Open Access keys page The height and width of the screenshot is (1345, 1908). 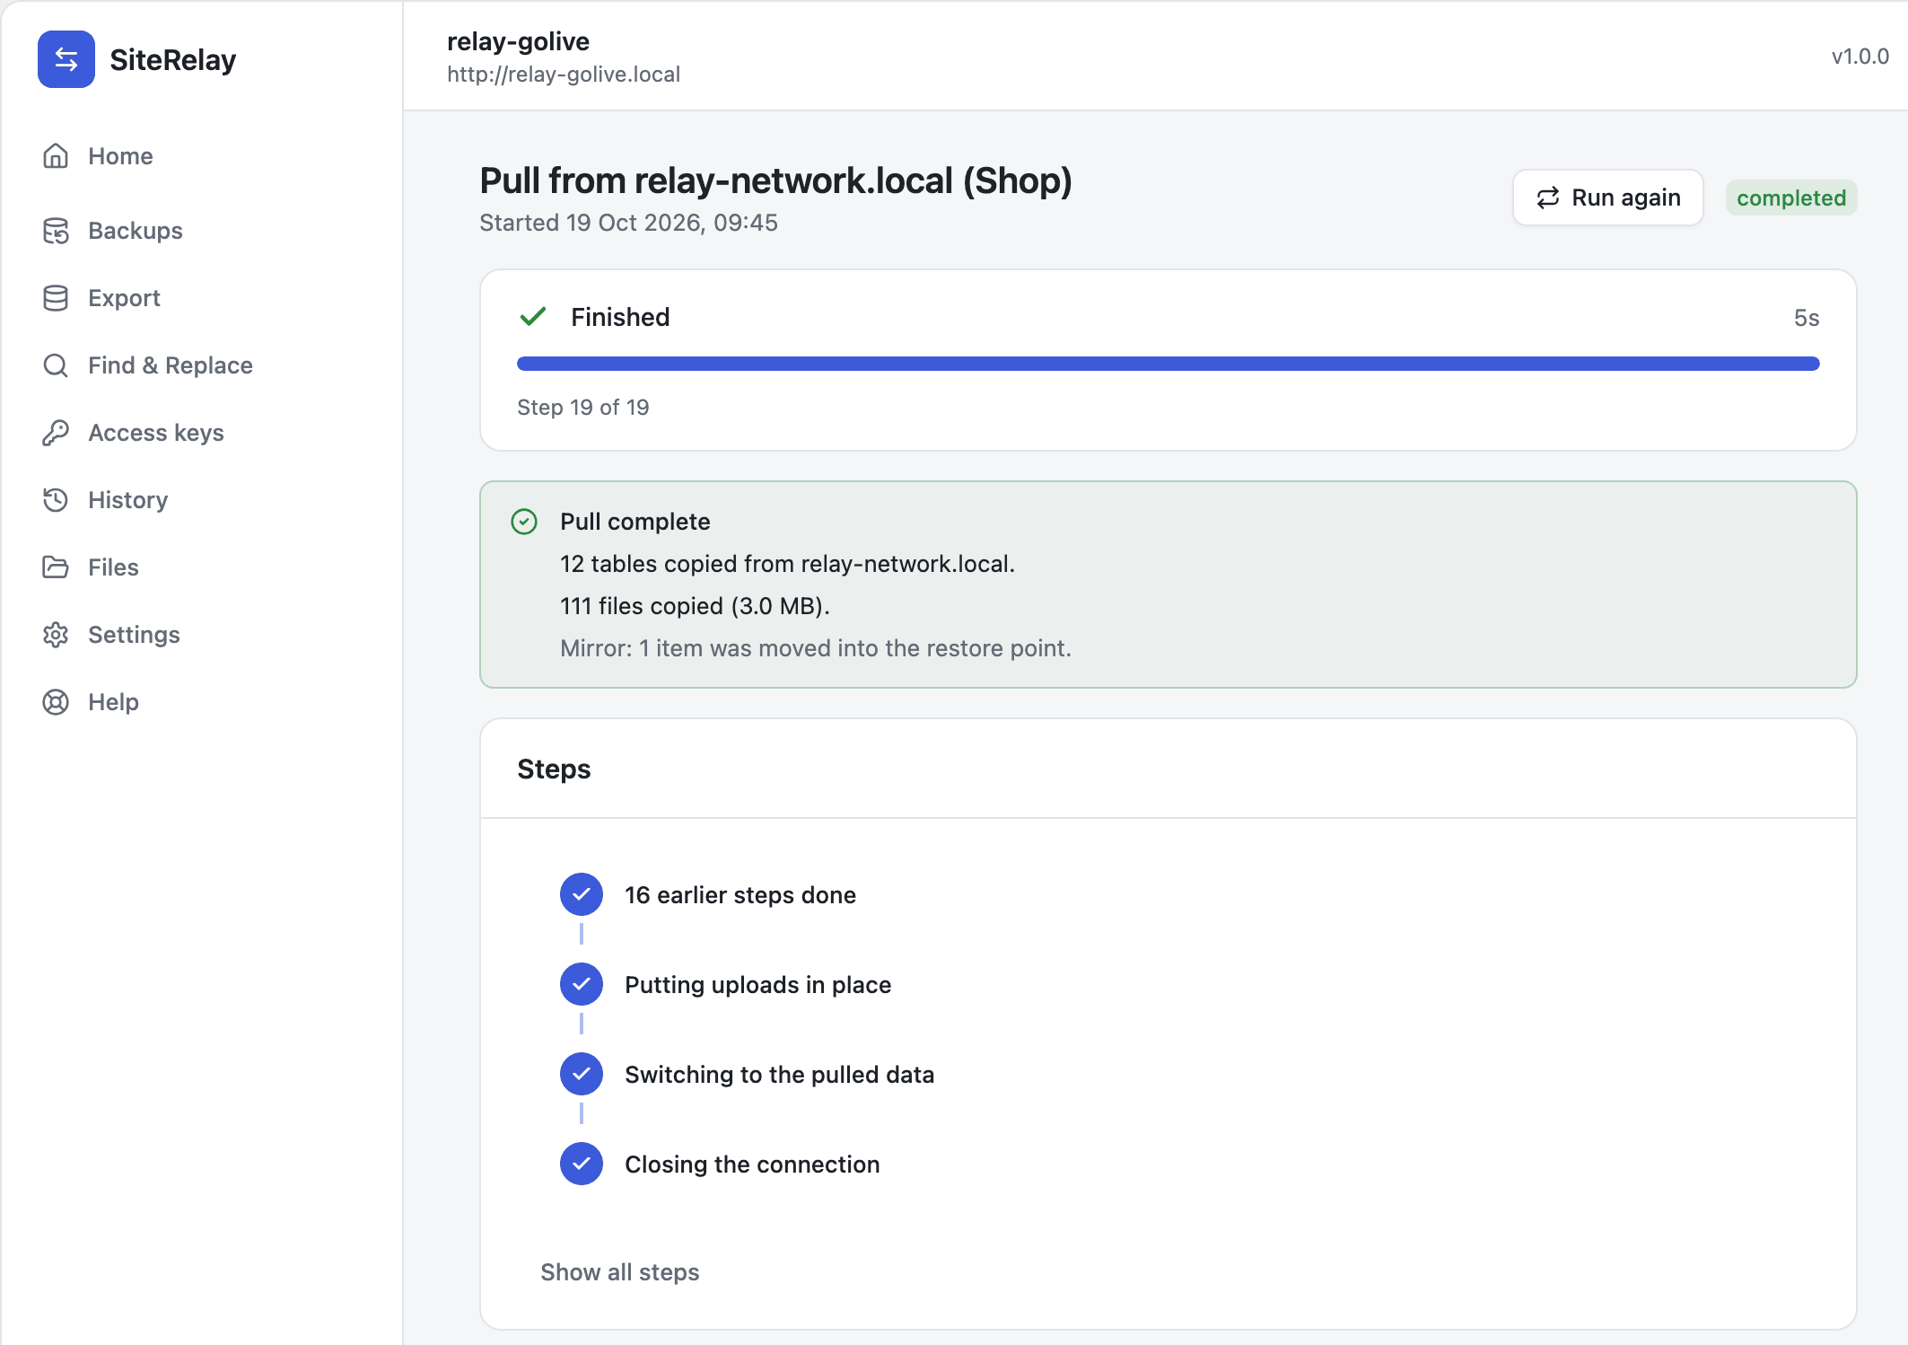coord(155,433)
